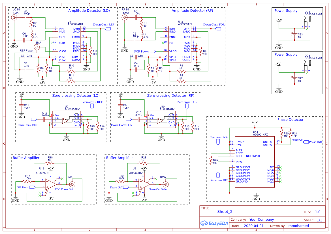Click the +5V power symbol above C9
The image size is (331, 234).
[120, 96]
